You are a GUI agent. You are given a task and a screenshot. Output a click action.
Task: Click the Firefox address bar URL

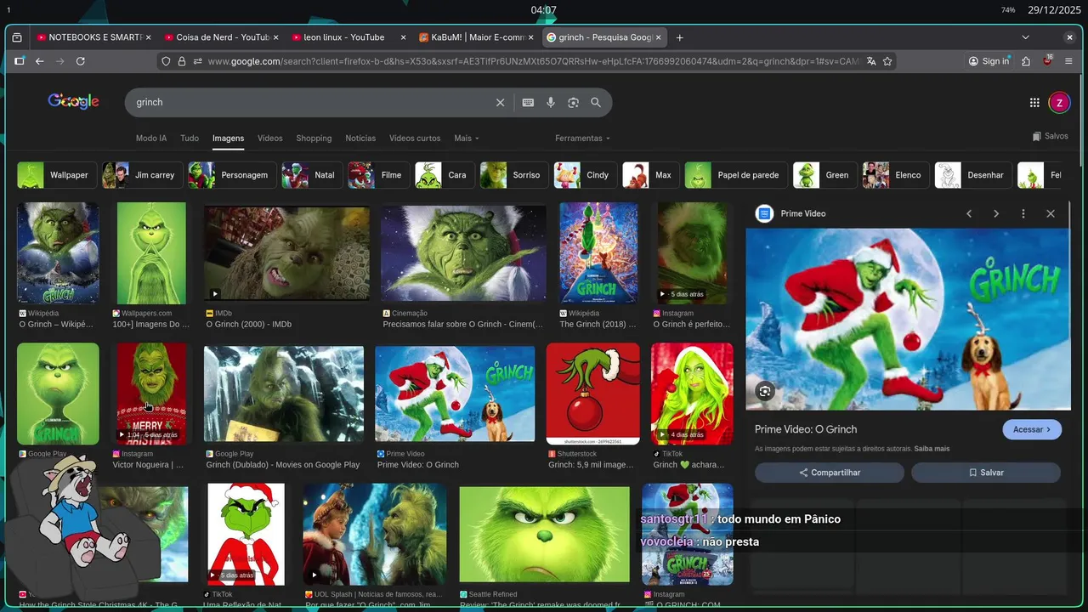click(x=534, y=61)
